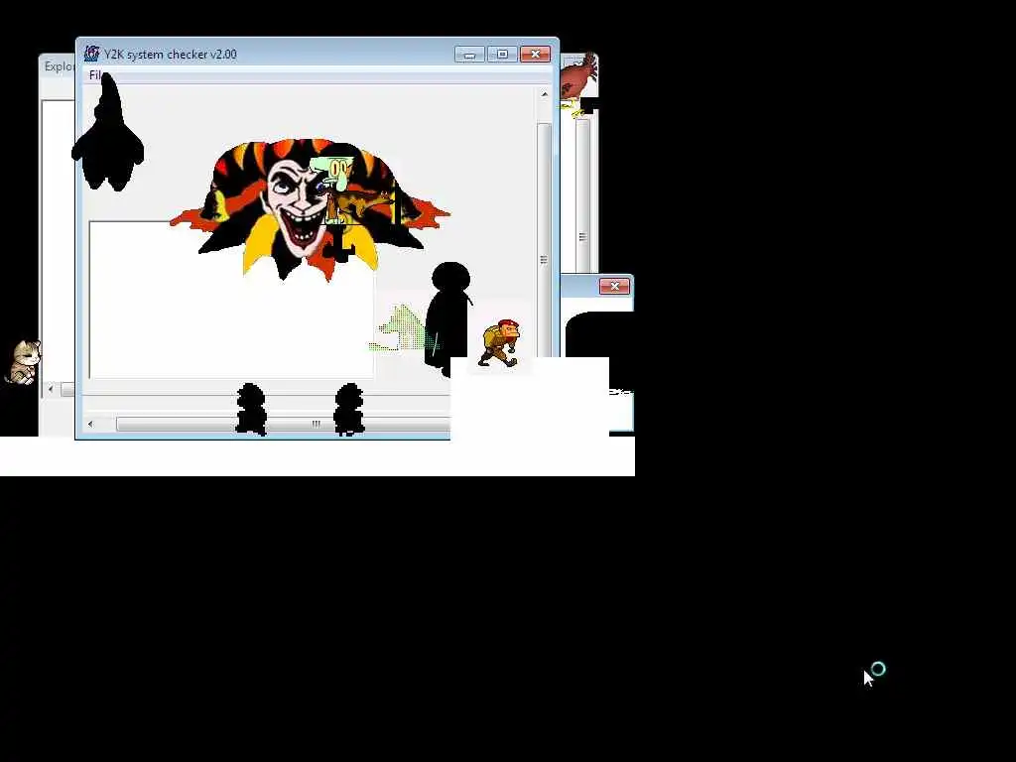Image resolution: width=1016 pixels, height=762 pixels.
Task: Click the Explorer window's vertical scrollbar thumb
Action: pyautogui.click(x=582, y=194)
